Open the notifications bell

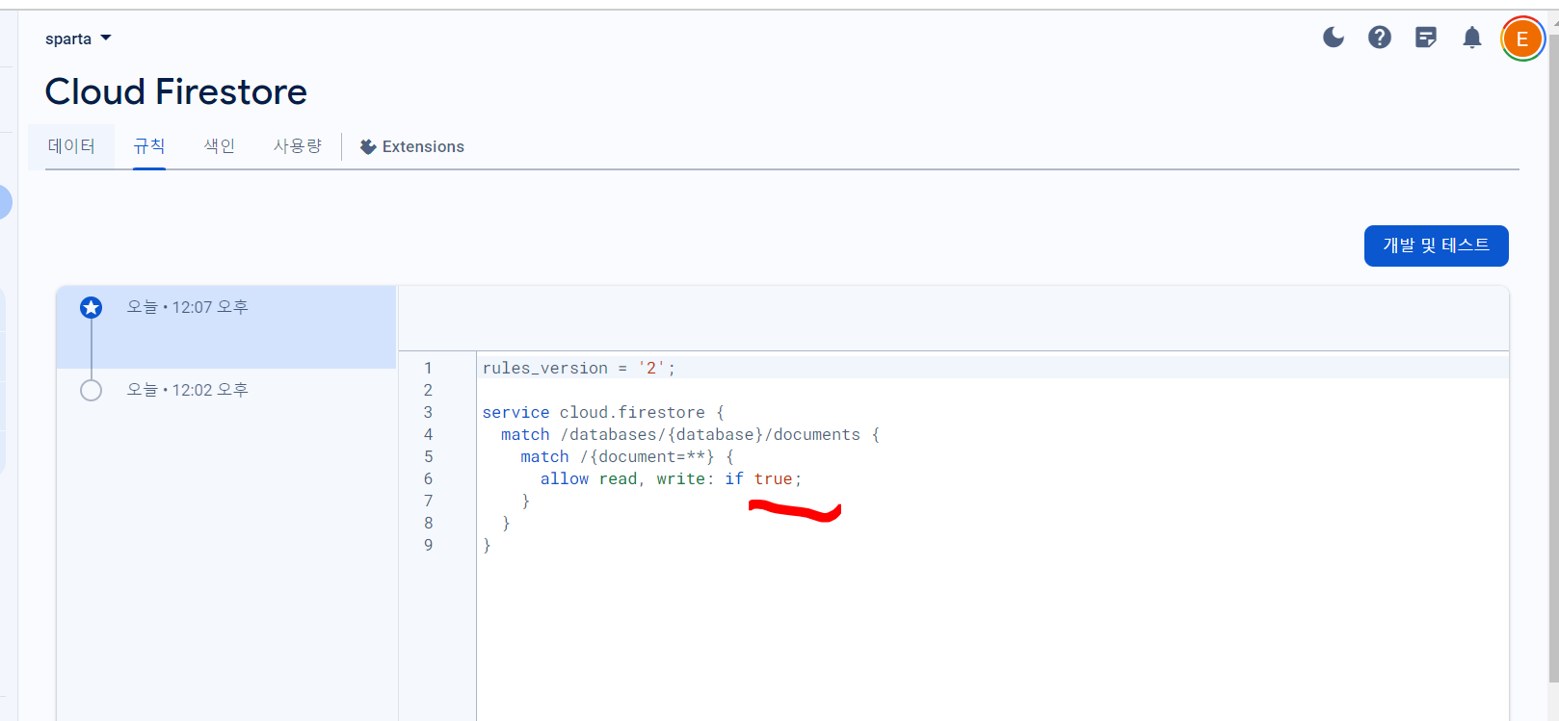[1472, 38]
